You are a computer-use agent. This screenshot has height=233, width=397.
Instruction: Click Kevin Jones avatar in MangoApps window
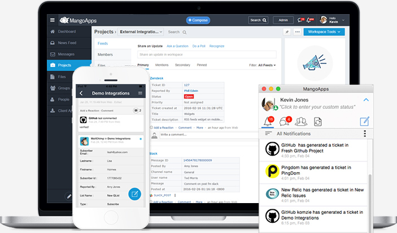click(x=269, y=104)
